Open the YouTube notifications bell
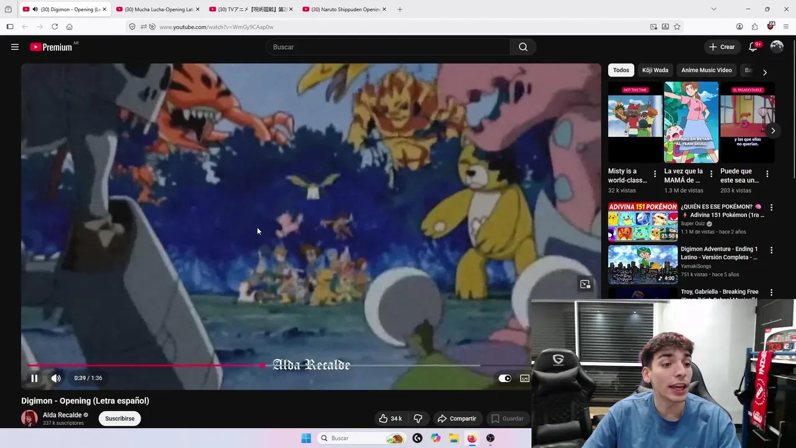 [x=753, y=47]
